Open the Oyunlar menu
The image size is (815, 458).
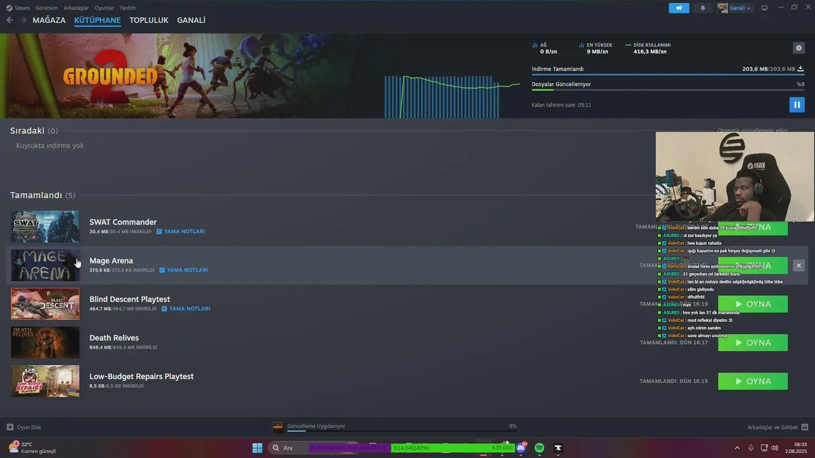click(x=104, y=8)
